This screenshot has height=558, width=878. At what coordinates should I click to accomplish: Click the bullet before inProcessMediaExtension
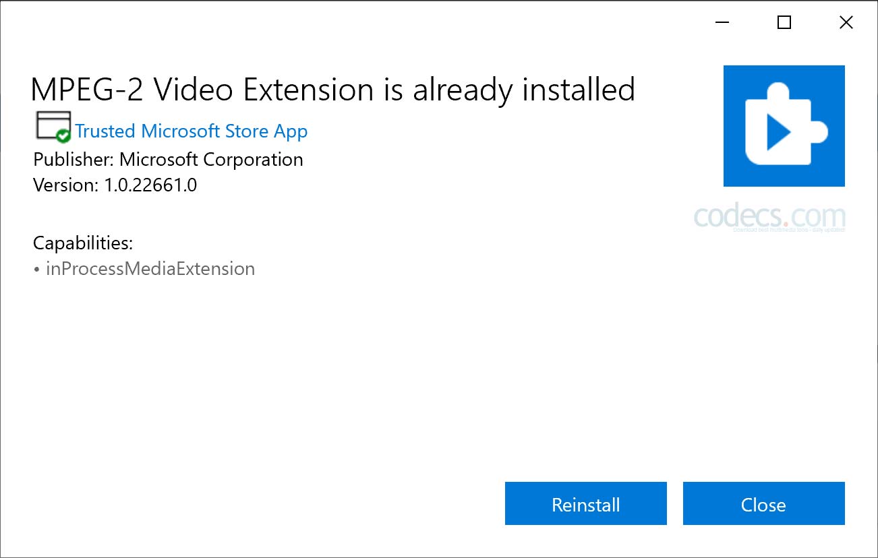[36, 270]
